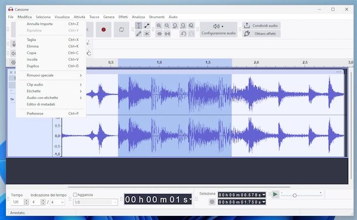Open the Tracce menu

pyautogui.click(x=94, y=17)
